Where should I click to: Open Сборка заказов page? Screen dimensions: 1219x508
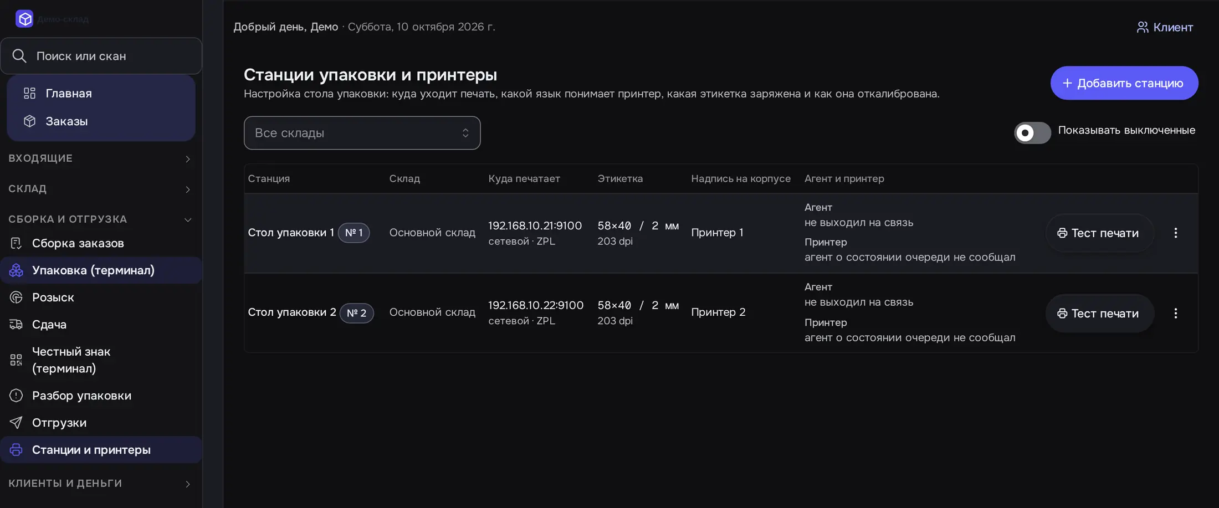click(x=101, y=243)
